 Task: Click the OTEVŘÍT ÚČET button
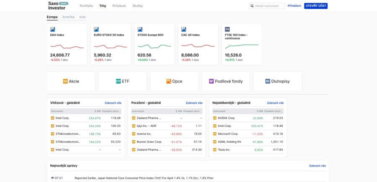point(316,6)
